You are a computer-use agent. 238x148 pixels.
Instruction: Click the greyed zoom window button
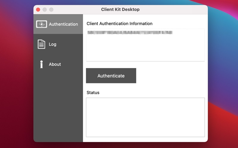(51, 9)
